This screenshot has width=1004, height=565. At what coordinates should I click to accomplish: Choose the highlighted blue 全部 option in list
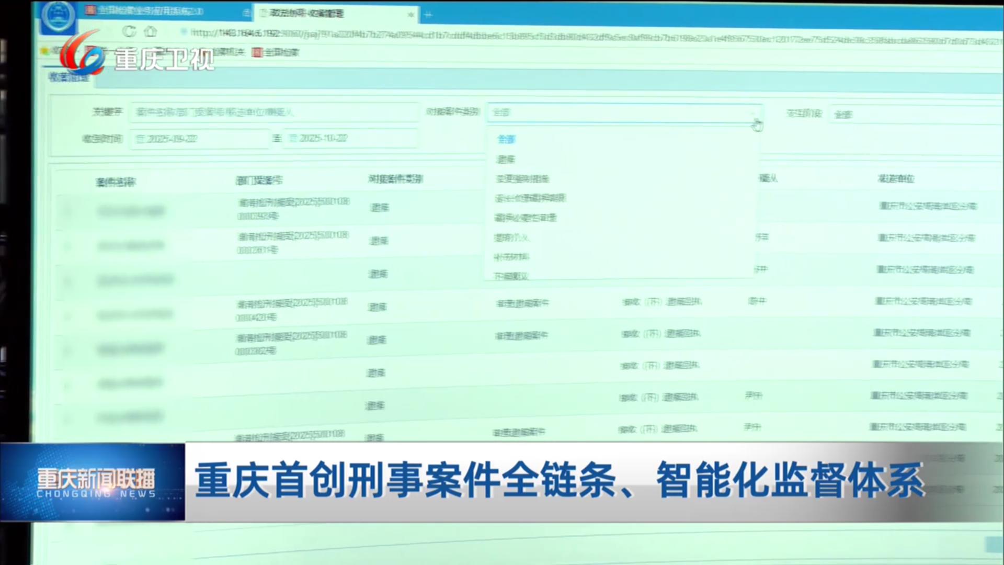coord(506,139)
